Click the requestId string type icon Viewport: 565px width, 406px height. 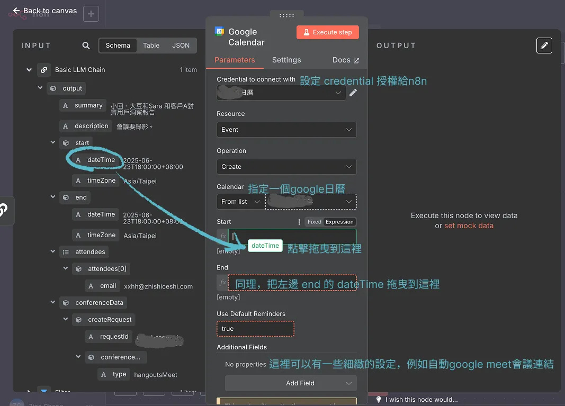91,337
